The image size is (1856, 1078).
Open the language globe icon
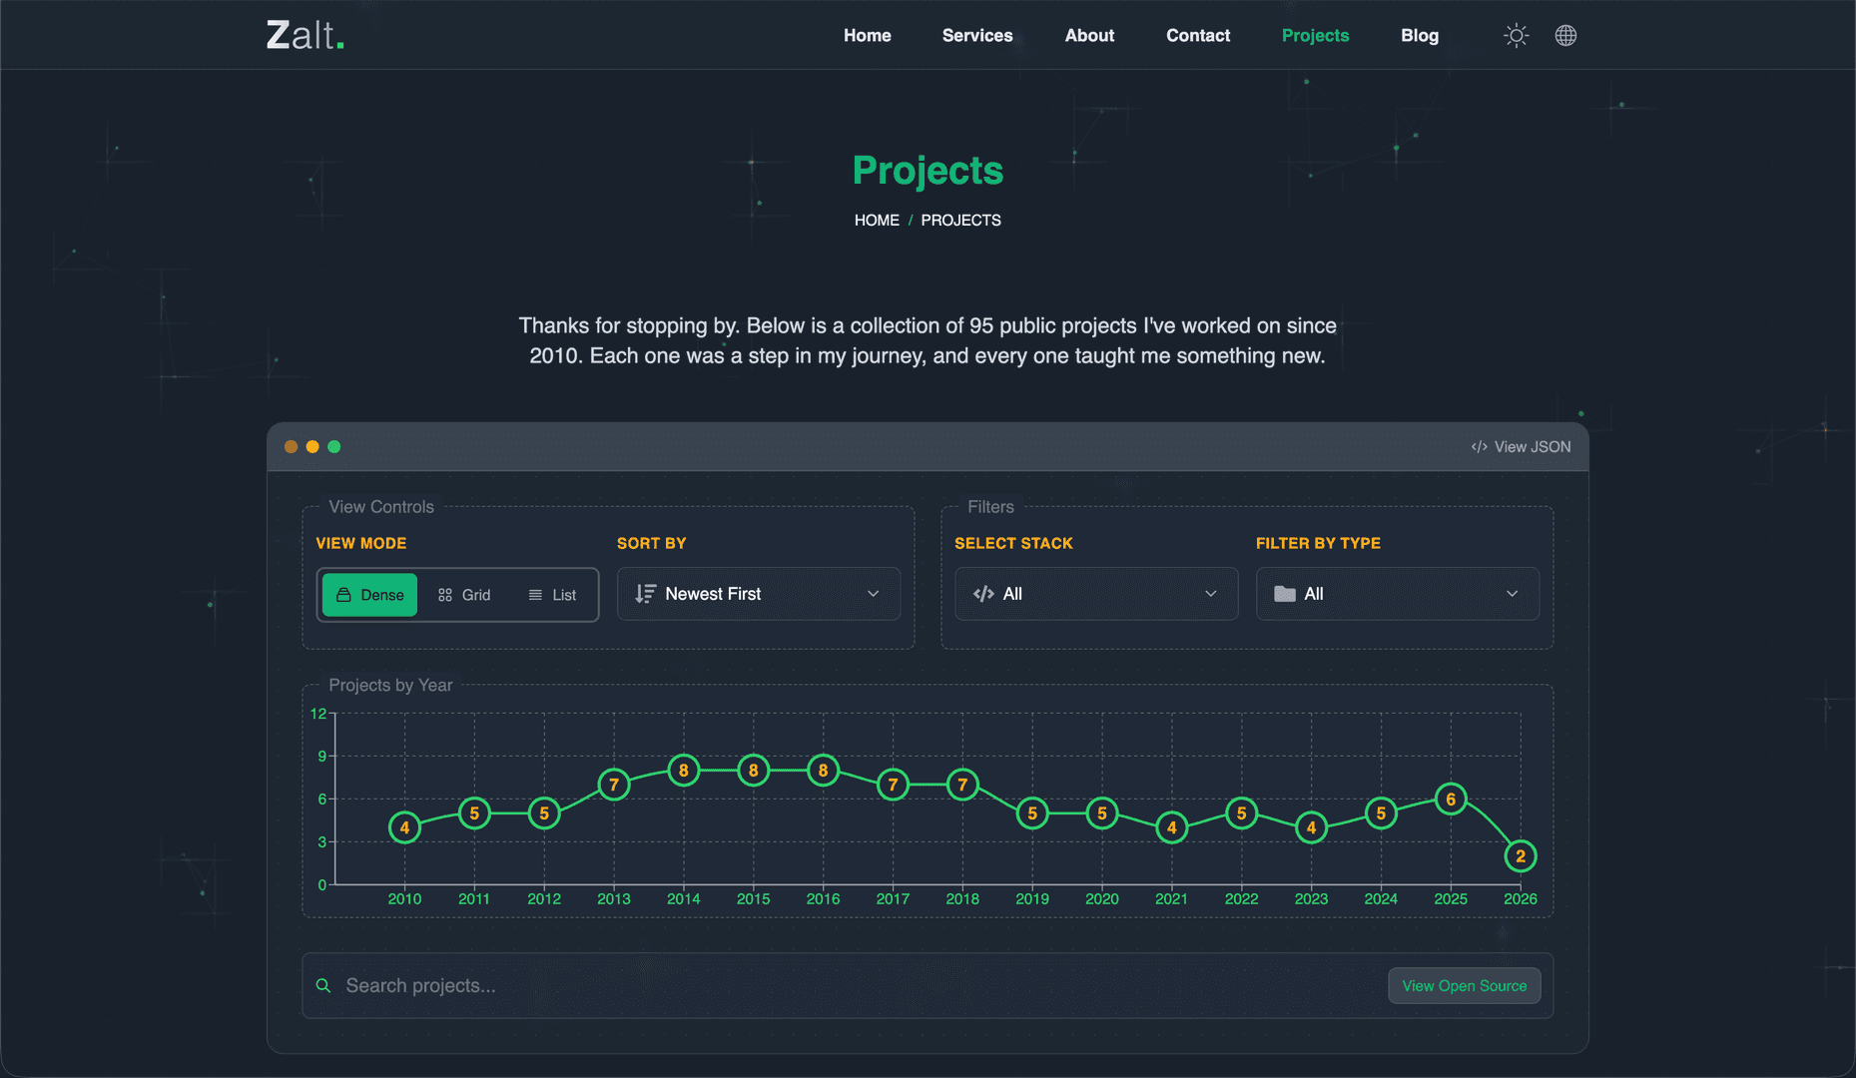click(1565, 36)
